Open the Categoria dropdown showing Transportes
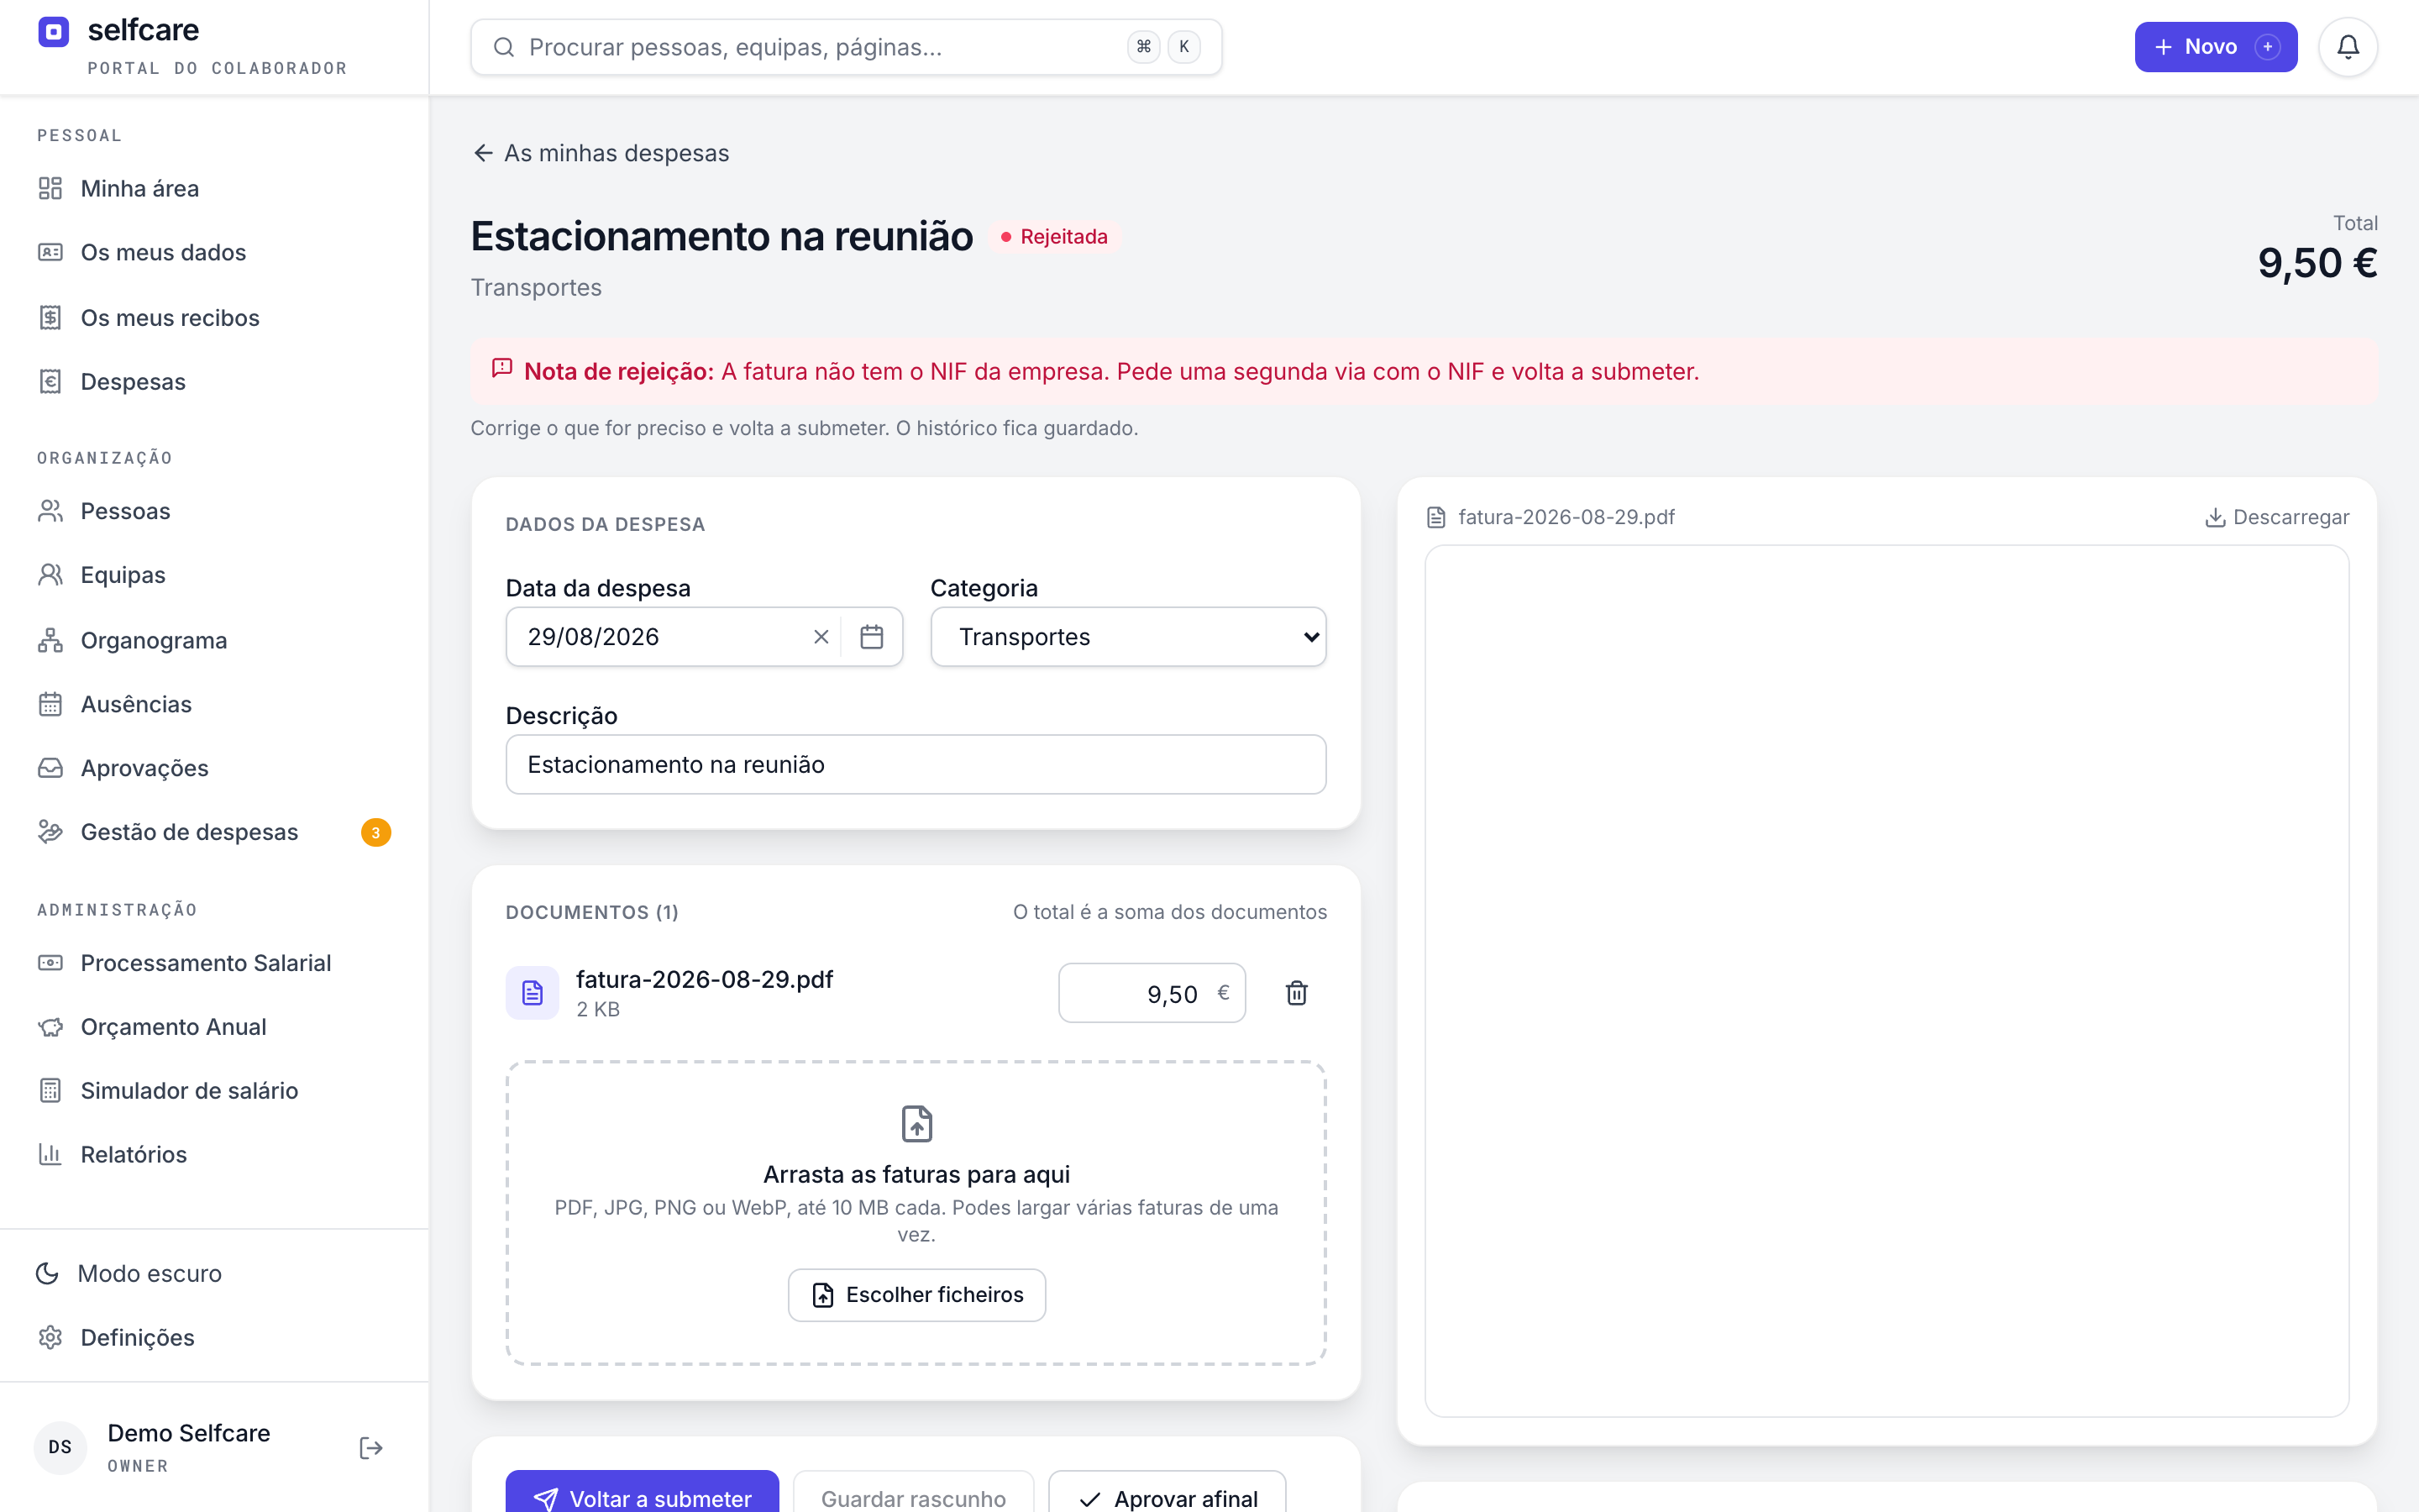Screen dimensions: 2419x1512 click(1127, 637)
